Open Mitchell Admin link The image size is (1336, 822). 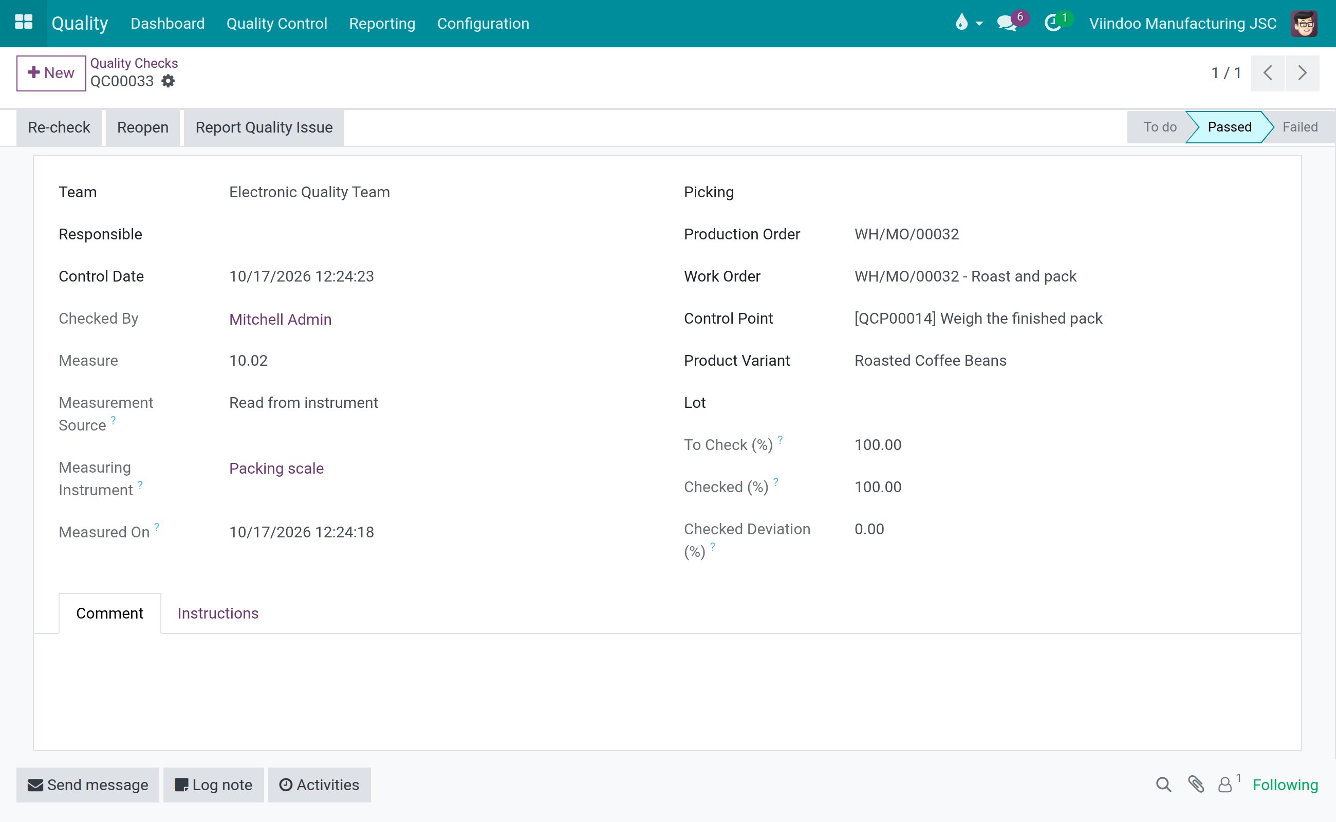click(x=280, y=319)
